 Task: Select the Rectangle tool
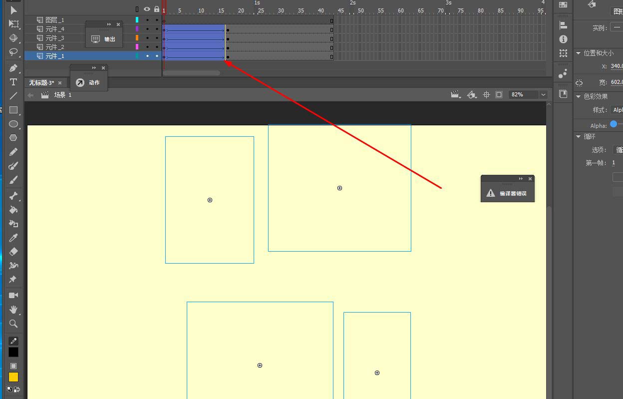pos(13,110)
